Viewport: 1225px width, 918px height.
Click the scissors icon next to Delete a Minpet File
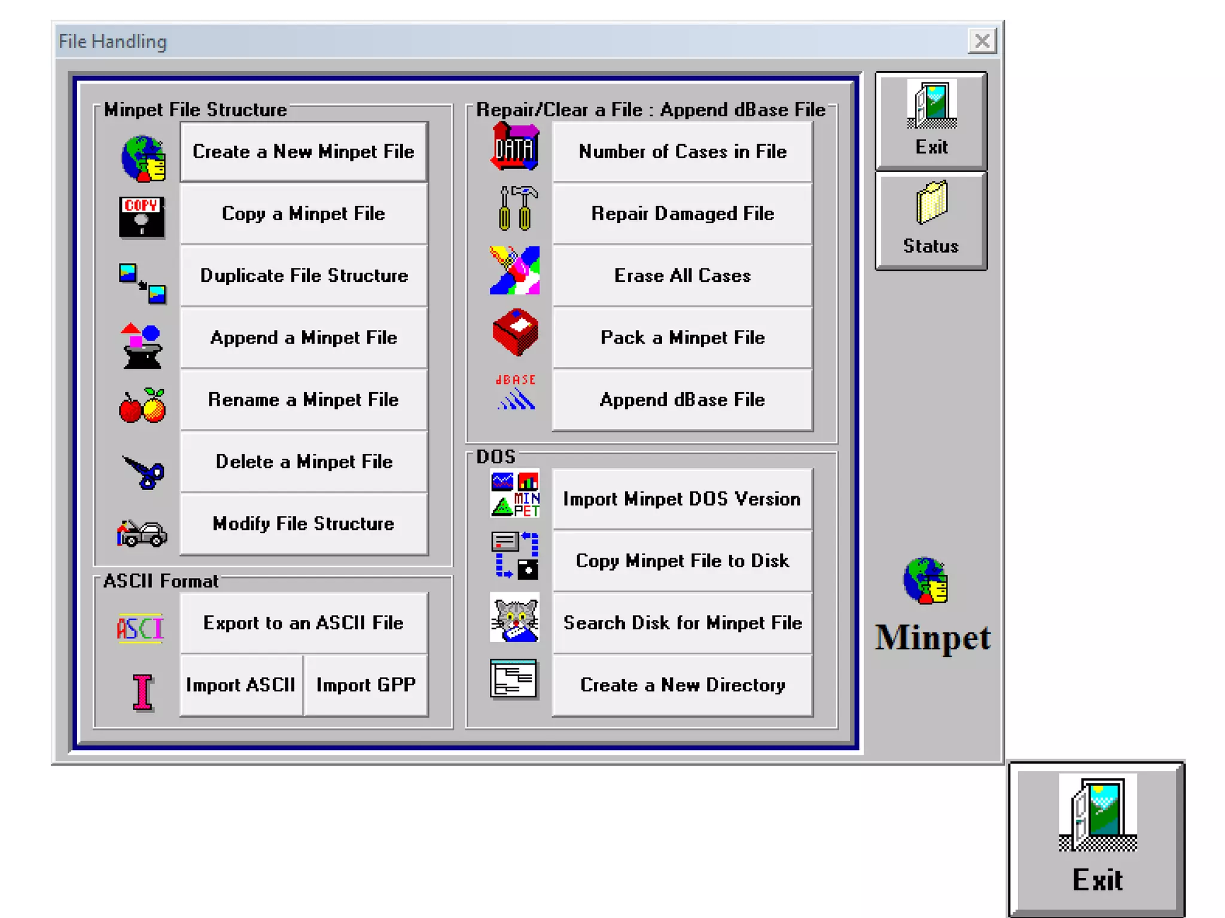(x=144, y=472)
